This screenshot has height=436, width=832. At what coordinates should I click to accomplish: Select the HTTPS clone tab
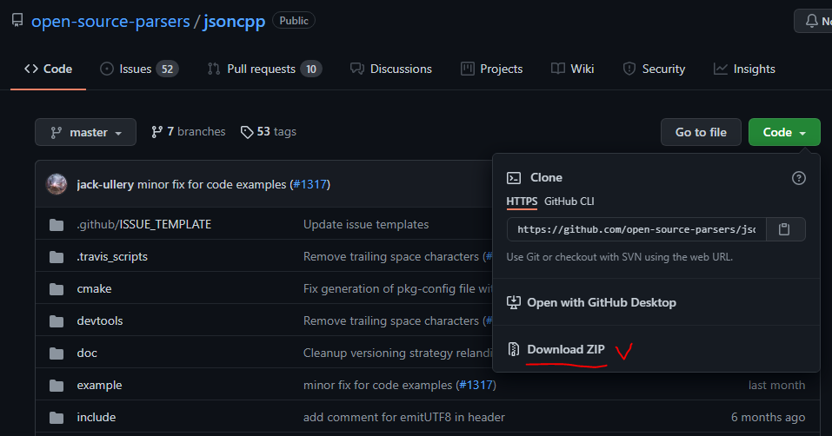[x=522, y=201]
